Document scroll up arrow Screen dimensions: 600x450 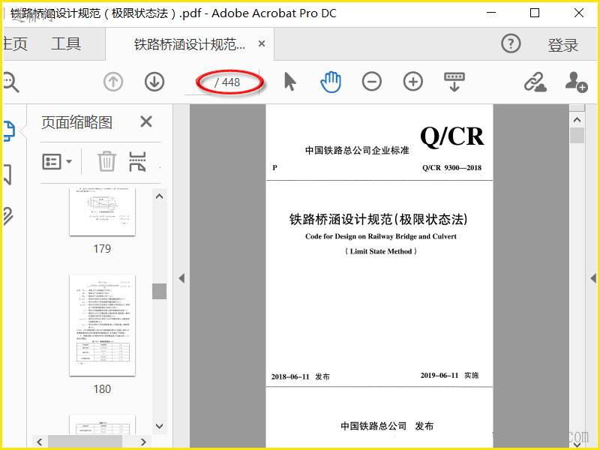coord(577,120)
